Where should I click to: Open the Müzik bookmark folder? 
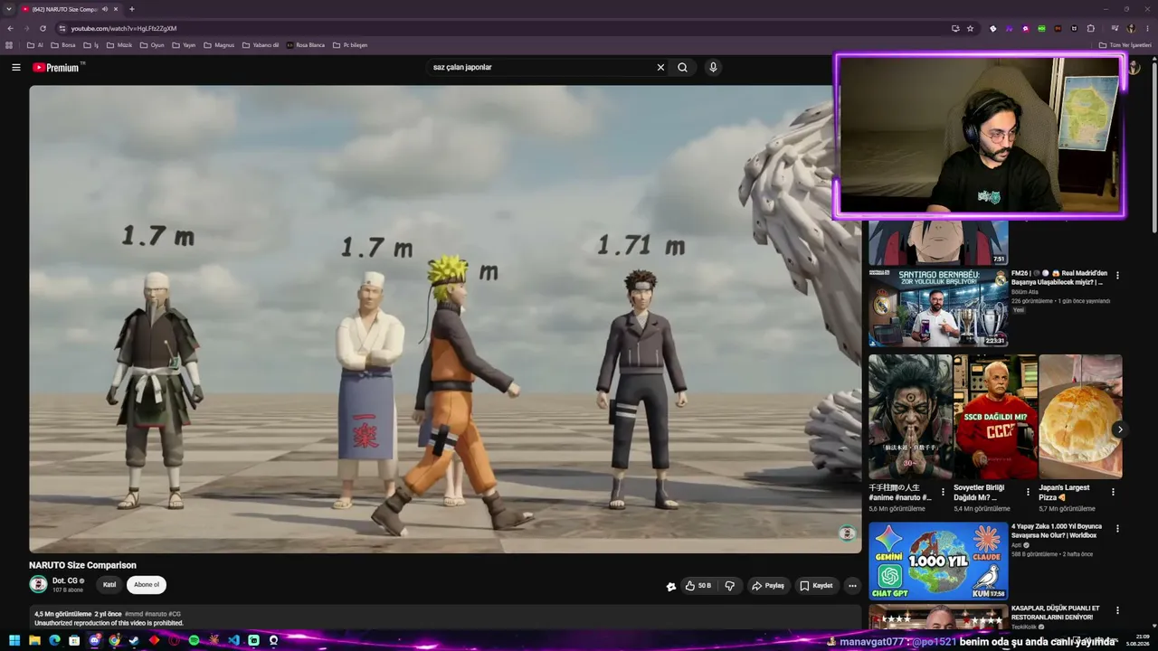pyautogui.click(x=119, y=45)
